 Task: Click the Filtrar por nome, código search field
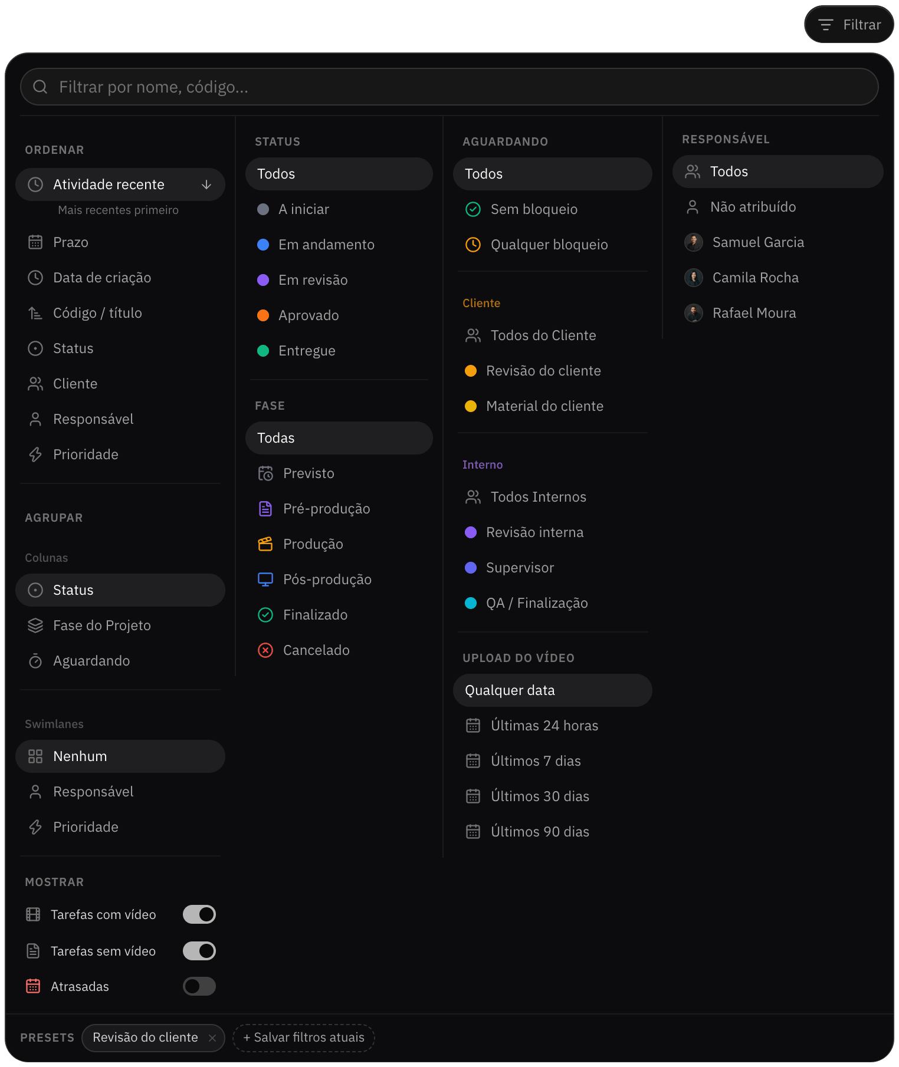pyautogui.click(x=449, y=87)
